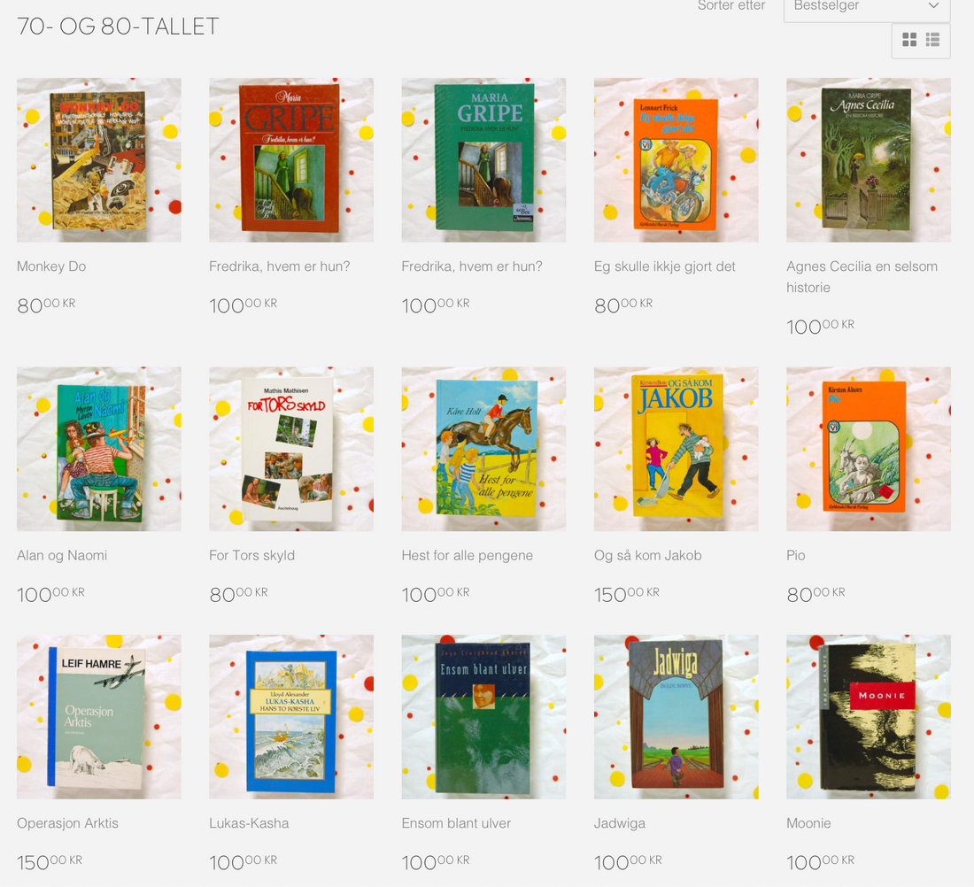
Task: Select the Og så kom Jakob cover
Action: click(x=676, y=449)
